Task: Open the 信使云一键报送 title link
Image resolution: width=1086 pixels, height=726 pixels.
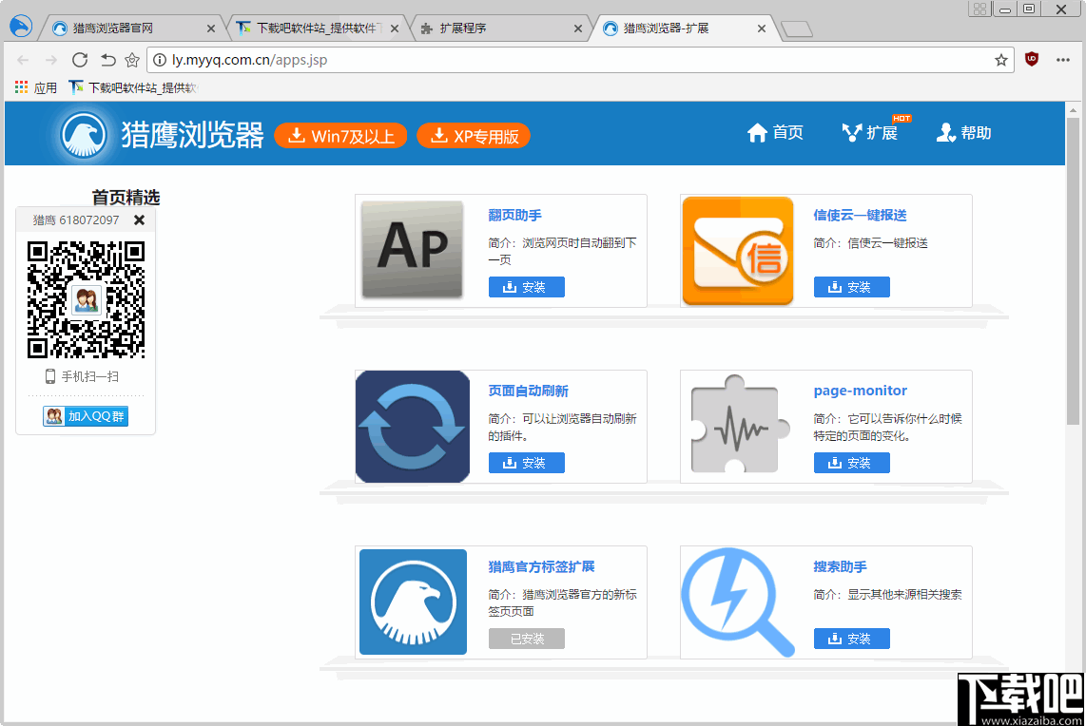Action: click(x=861, y=216)
